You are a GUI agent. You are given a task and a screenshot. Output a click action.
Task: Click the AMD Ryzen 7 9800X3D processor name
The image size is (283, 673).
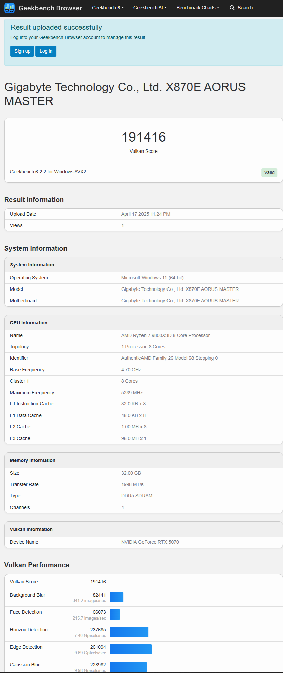coord(165,335)
